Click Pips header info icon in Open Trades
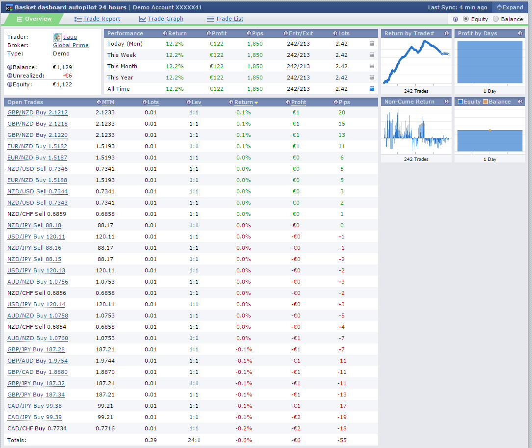 click(x=335, y=102)
